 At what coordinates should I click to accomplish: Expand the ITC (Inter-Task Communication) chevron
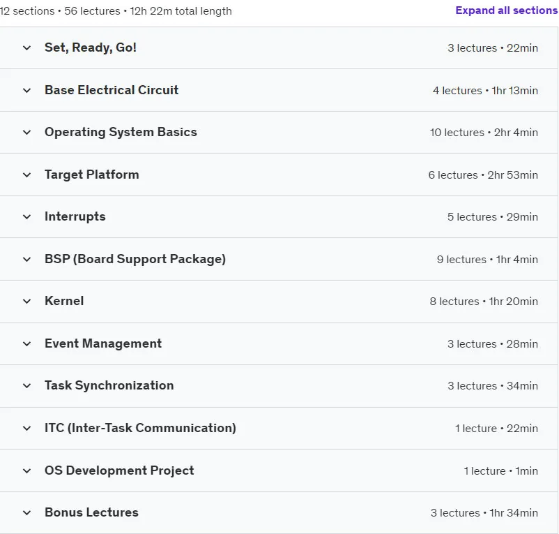point(26,428)
